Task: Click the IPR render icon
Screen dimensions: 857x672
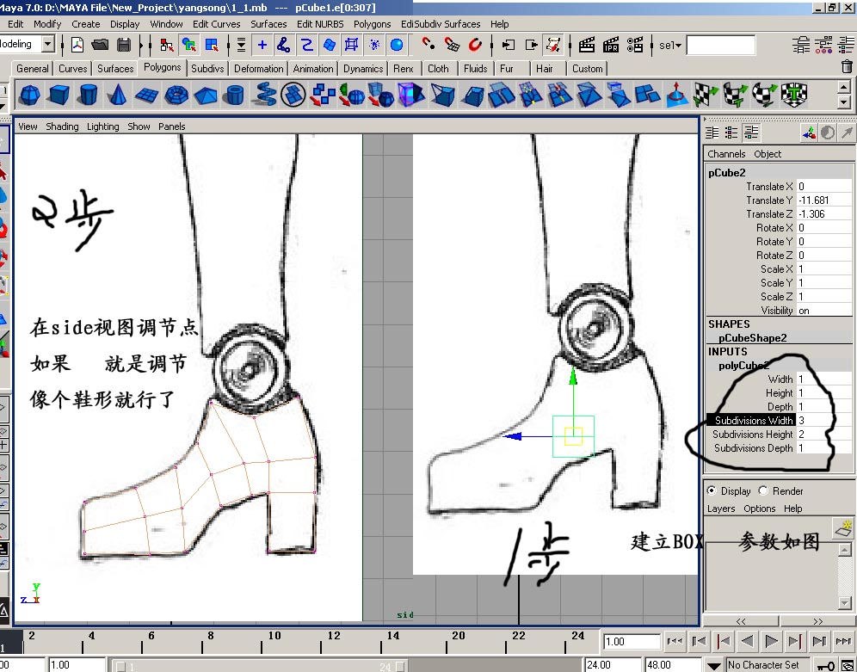Action: (611, 44)
